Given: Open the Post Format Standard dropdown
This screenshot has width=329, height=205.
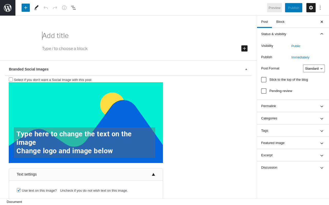Looking at the screenshot, I should click(314, 68).
